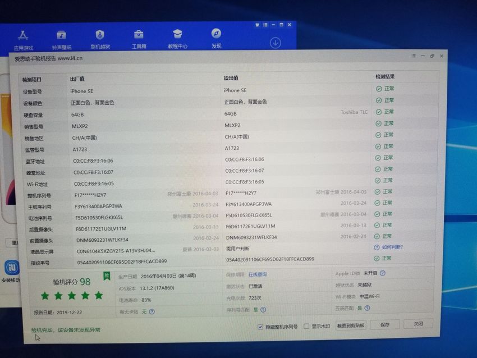The width and height of the screenshot is (477, 358).
Task: Click the 保存 save button
Action: click(x=385, y=324)
